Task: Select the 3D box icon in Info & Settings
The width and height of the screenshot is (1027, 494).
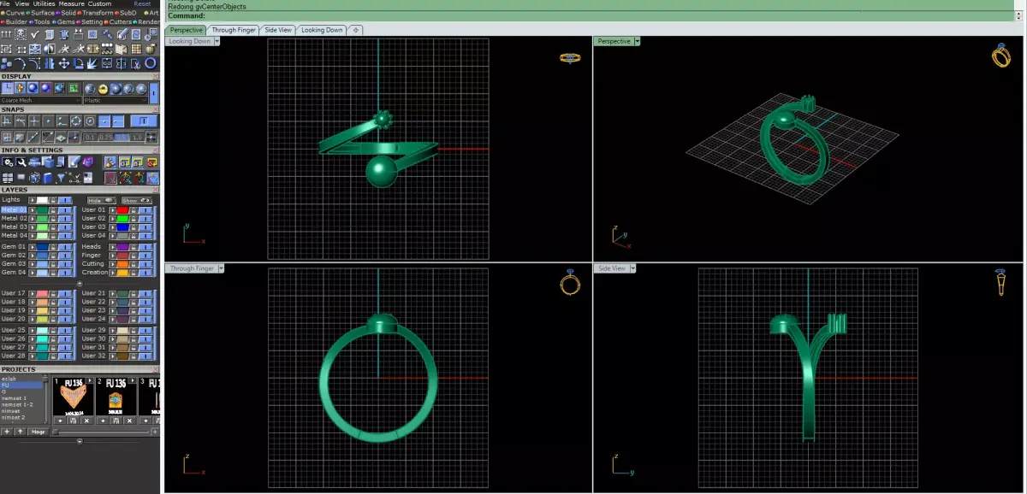Action: (49, 162)
